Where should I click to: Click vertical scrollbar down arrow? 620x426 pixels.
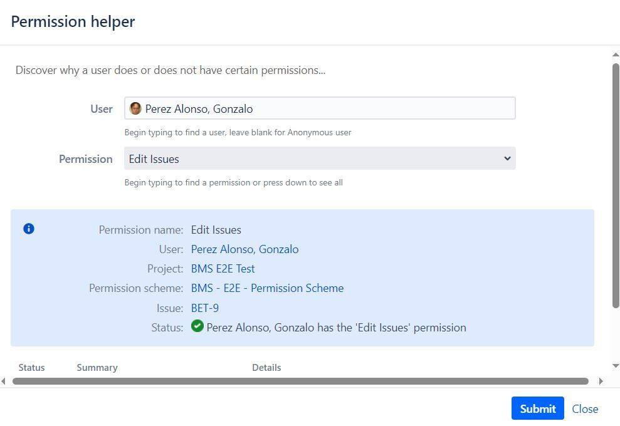[x=616, y=366]
